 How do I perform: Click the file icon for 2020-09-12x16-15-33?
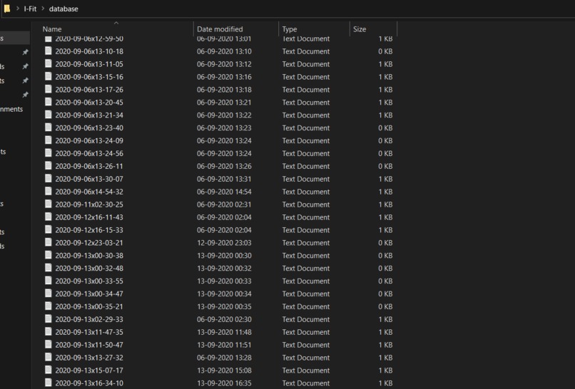(48, 229)
